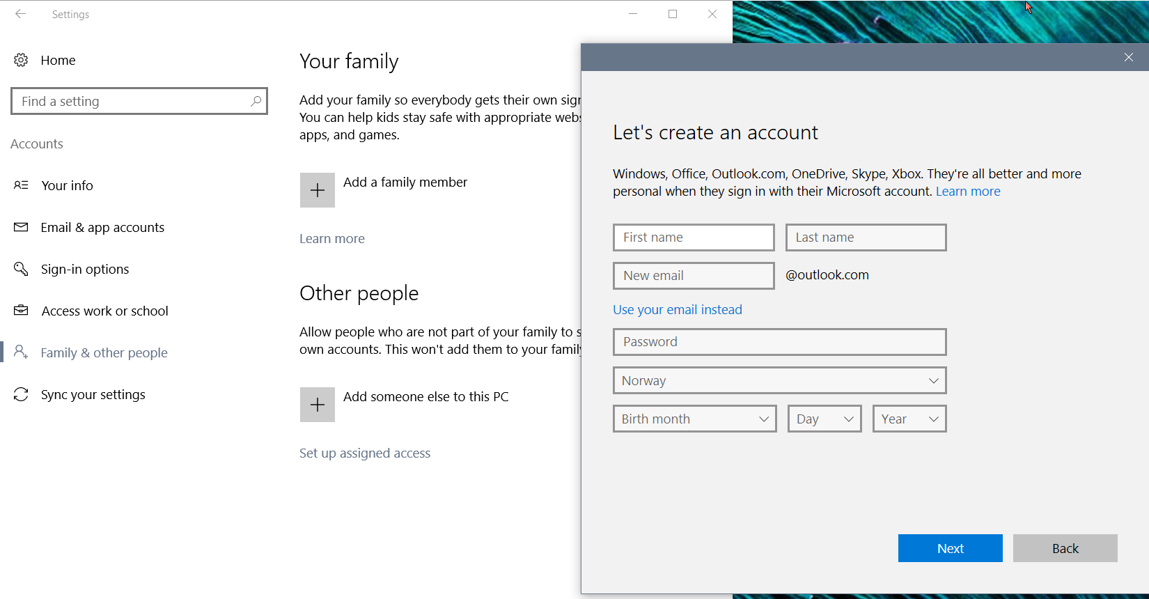1149x599 pixels.
Task: Focus the First name field
Action: (x=694, y=238)
